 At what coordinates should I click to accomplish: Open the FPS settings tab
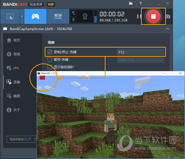13,68
